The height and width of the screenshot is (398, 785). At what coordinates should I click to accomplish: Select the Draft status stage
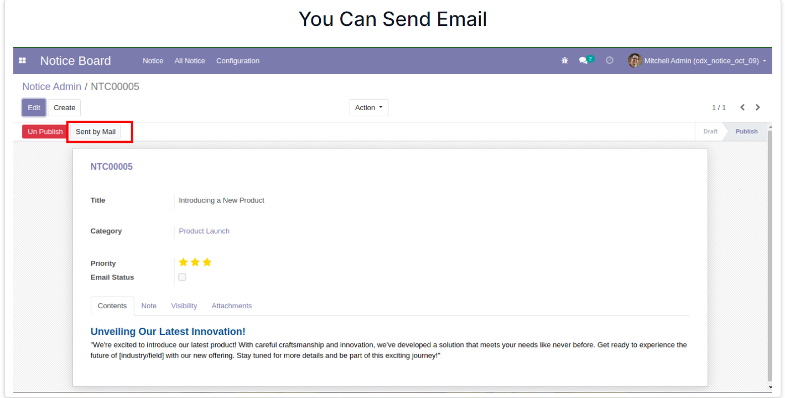[x=710, y=132]
